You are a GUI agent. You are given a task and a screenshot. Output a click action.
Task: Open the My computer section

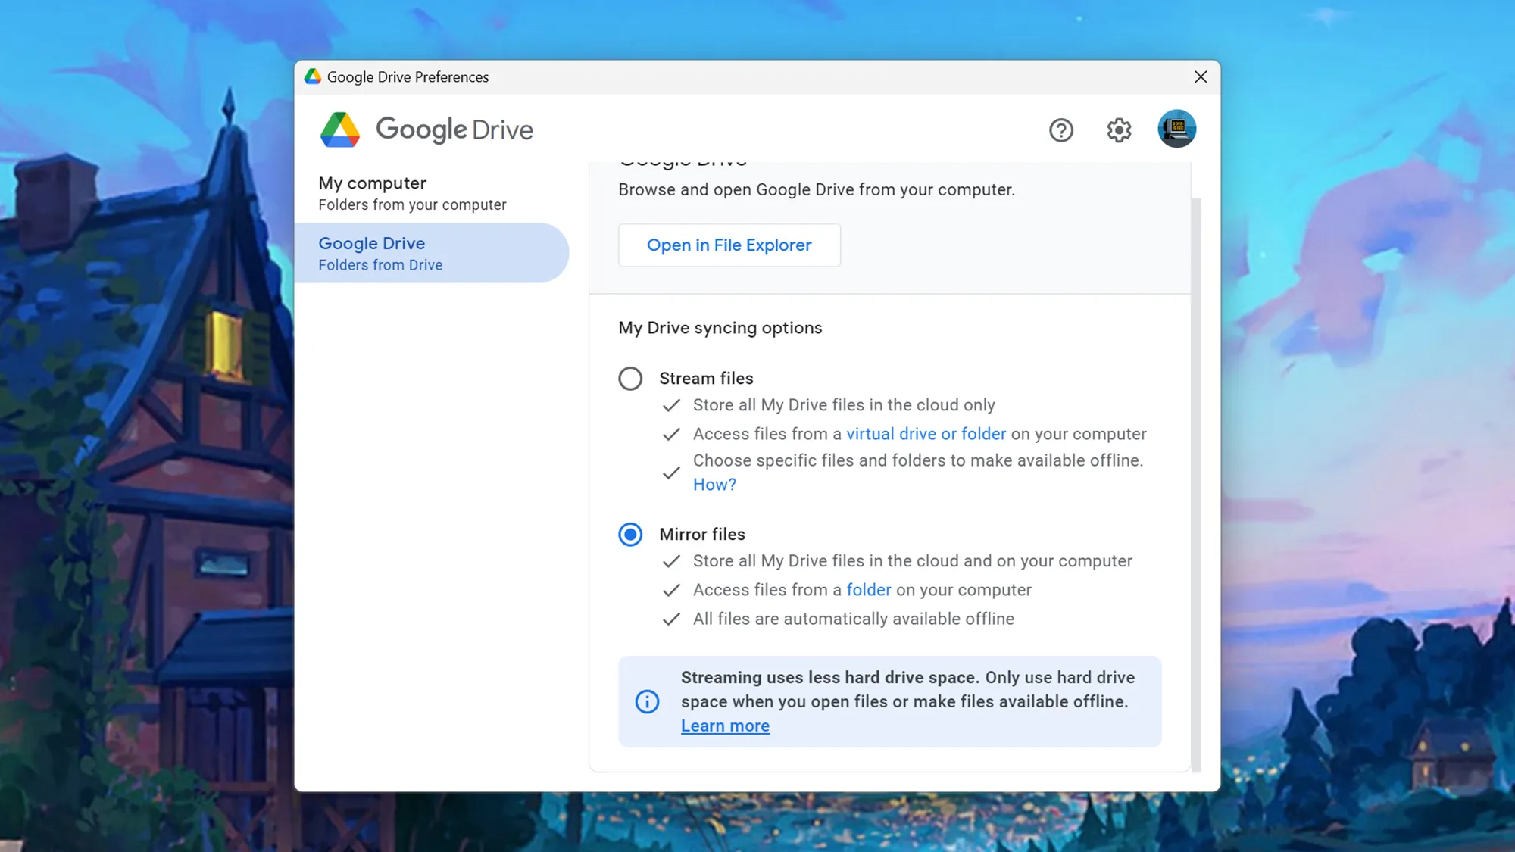(x=412, y=193)
